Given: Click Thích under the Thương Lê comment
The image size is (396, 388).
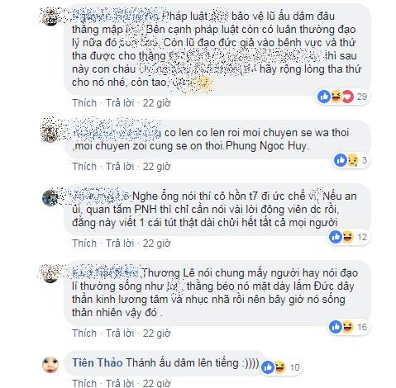Looking at the screenshot, I should [x=84, y=334].
